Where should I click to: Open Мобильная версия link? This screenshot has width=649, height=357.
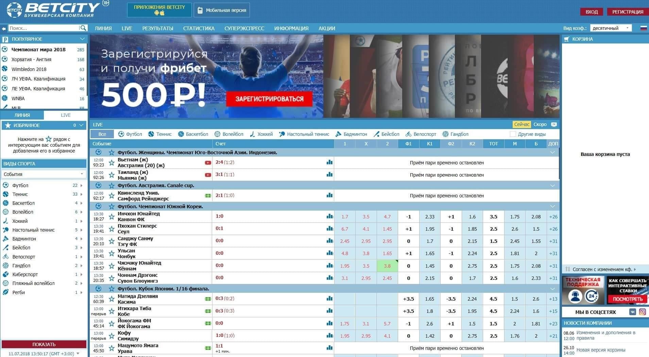[x=222, y=10]
